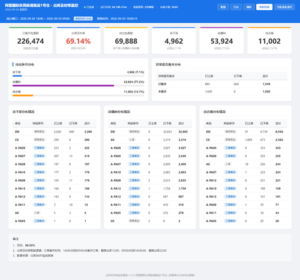The width and height of the screenshot is (300, 280).
Task: Click the 3,260 total in the DO row
Action: [88, 132]
